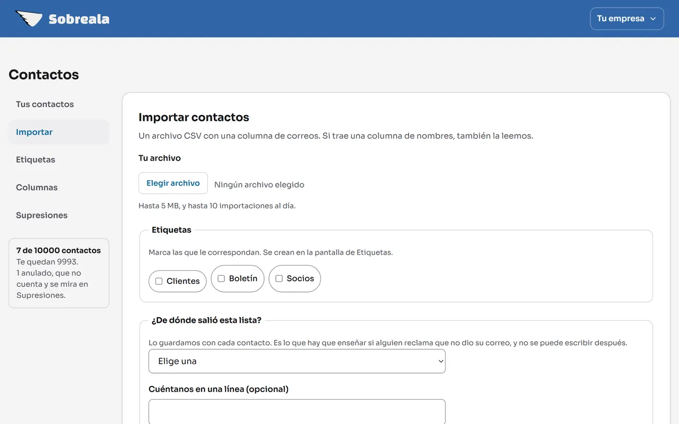This screenshot has width=679, height=424.
Task: Check the Boletín tag checkbox
Action: point(221,279)
